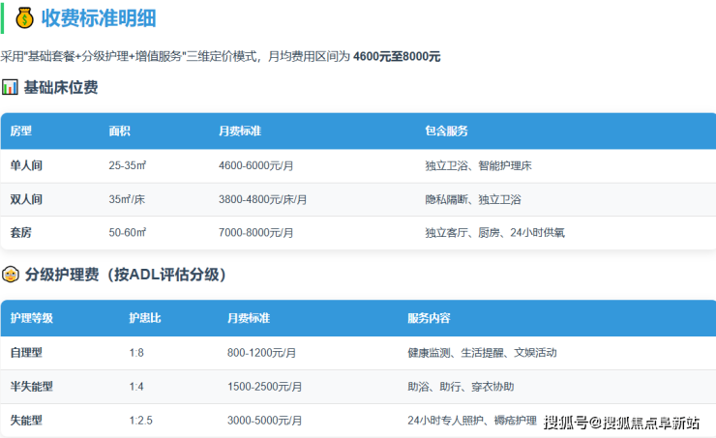Image resolution: width=716 pixels, height=438 pixels.
Task: Click the 面积 column header
Action: coord(120,131)
